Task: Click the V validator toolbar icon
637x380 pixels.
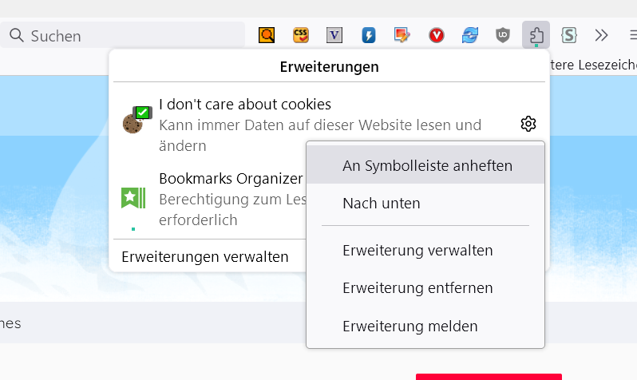Action: coord(334,35)
